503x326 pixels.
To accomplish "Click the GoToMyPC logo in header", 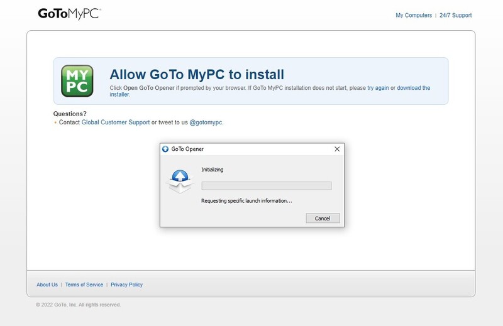I will 70,14.
